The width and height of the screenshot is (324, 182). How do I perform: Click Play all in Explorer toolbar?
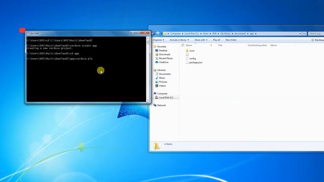coord(216,40)
